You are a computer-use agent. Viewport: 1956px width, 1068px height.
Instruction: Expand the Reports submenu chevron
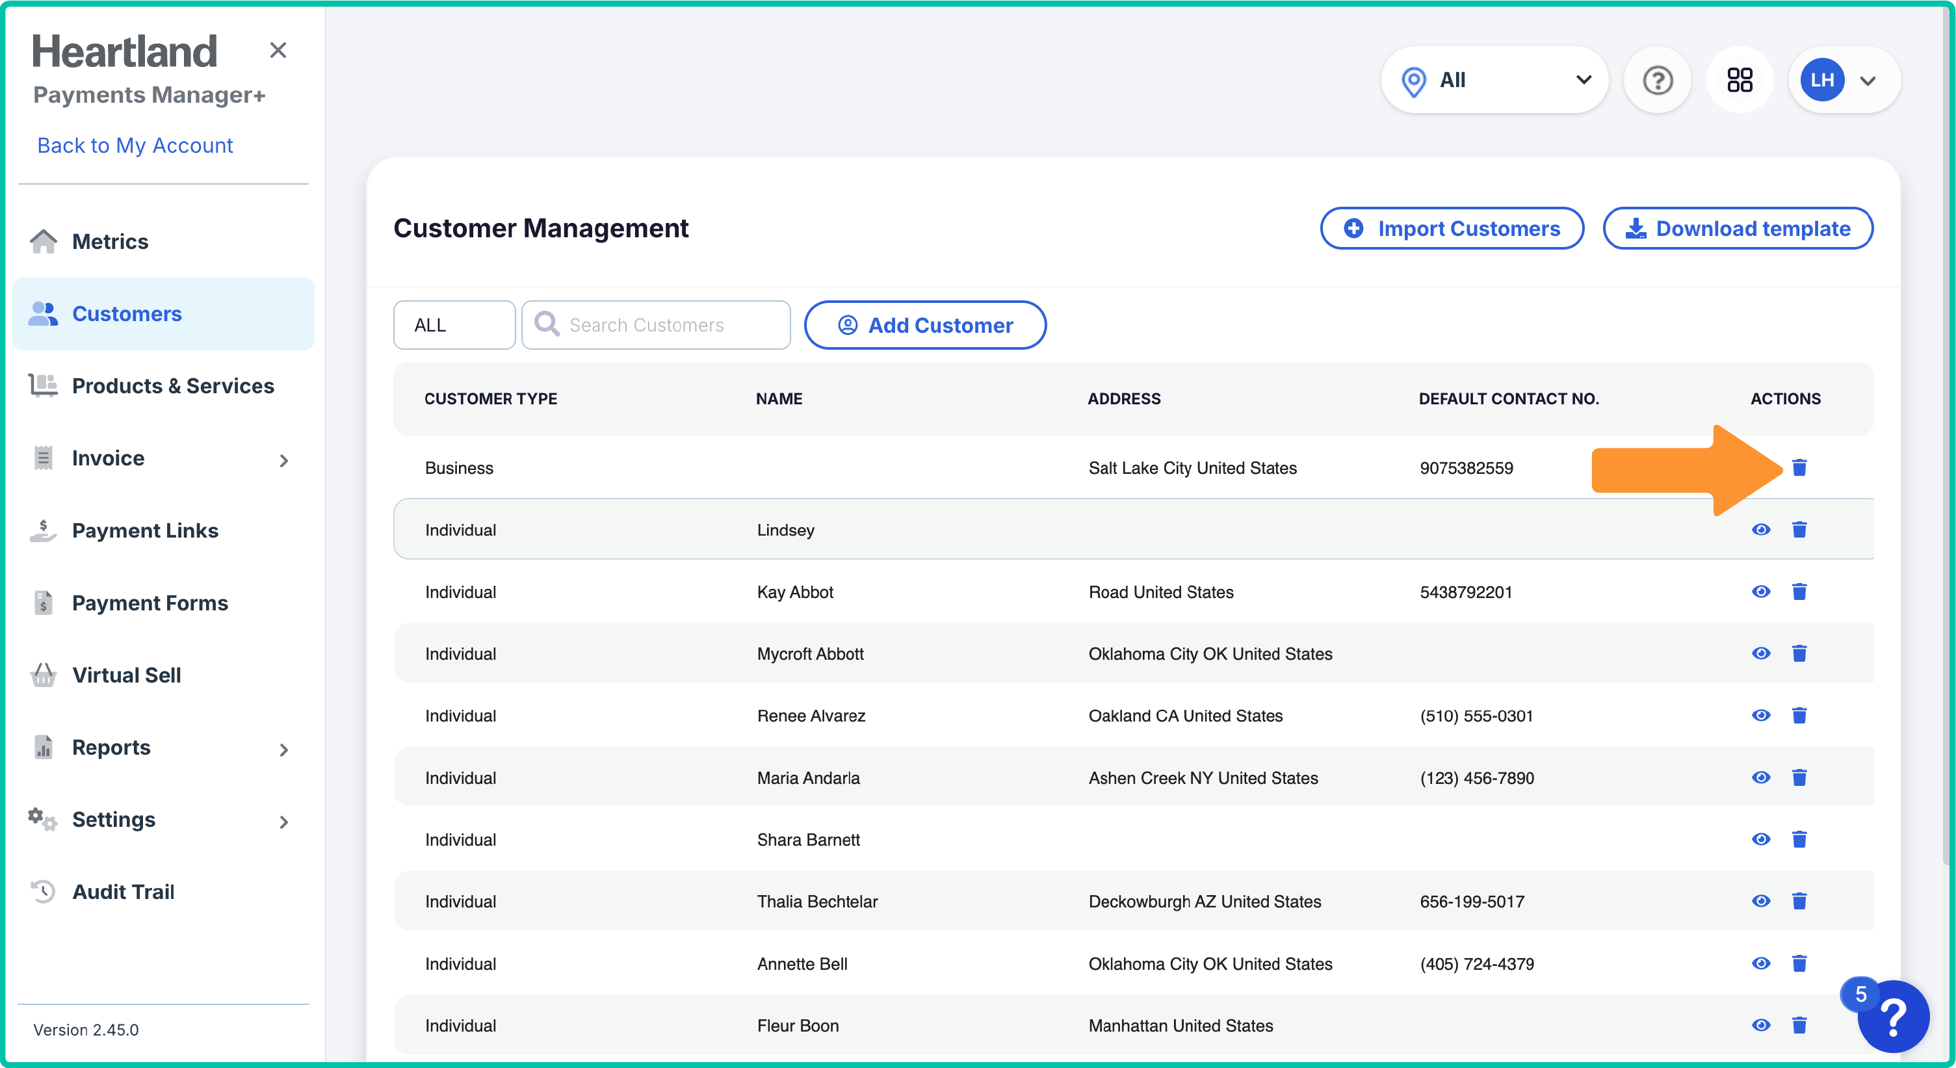[x=284, y=749]
